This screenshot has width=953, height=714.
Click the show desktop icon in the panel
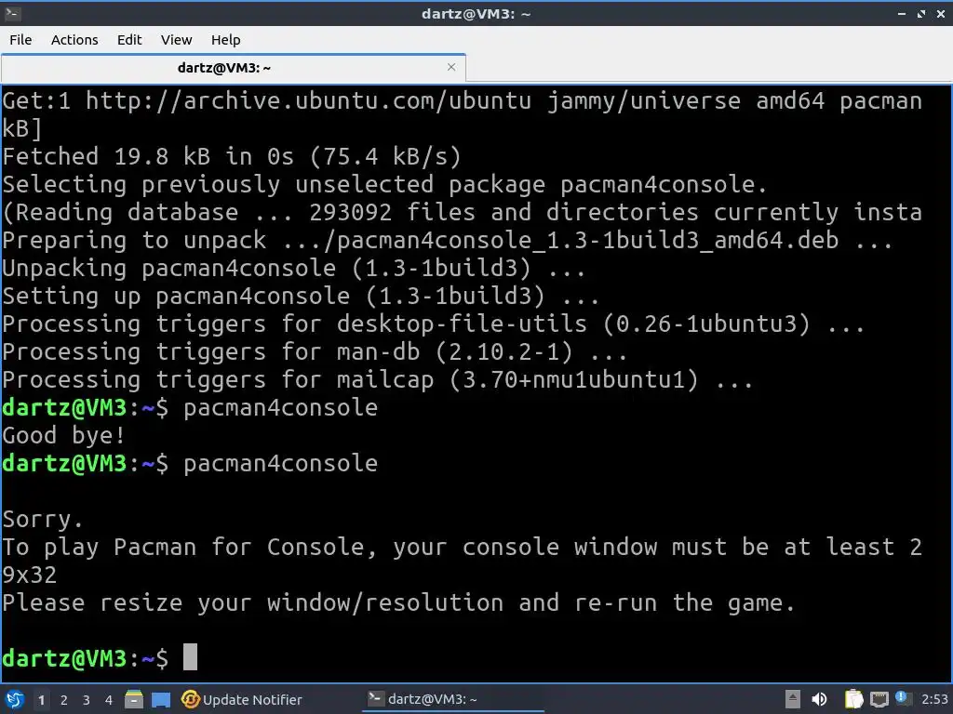pyautogui.click(x=161, y=699)
